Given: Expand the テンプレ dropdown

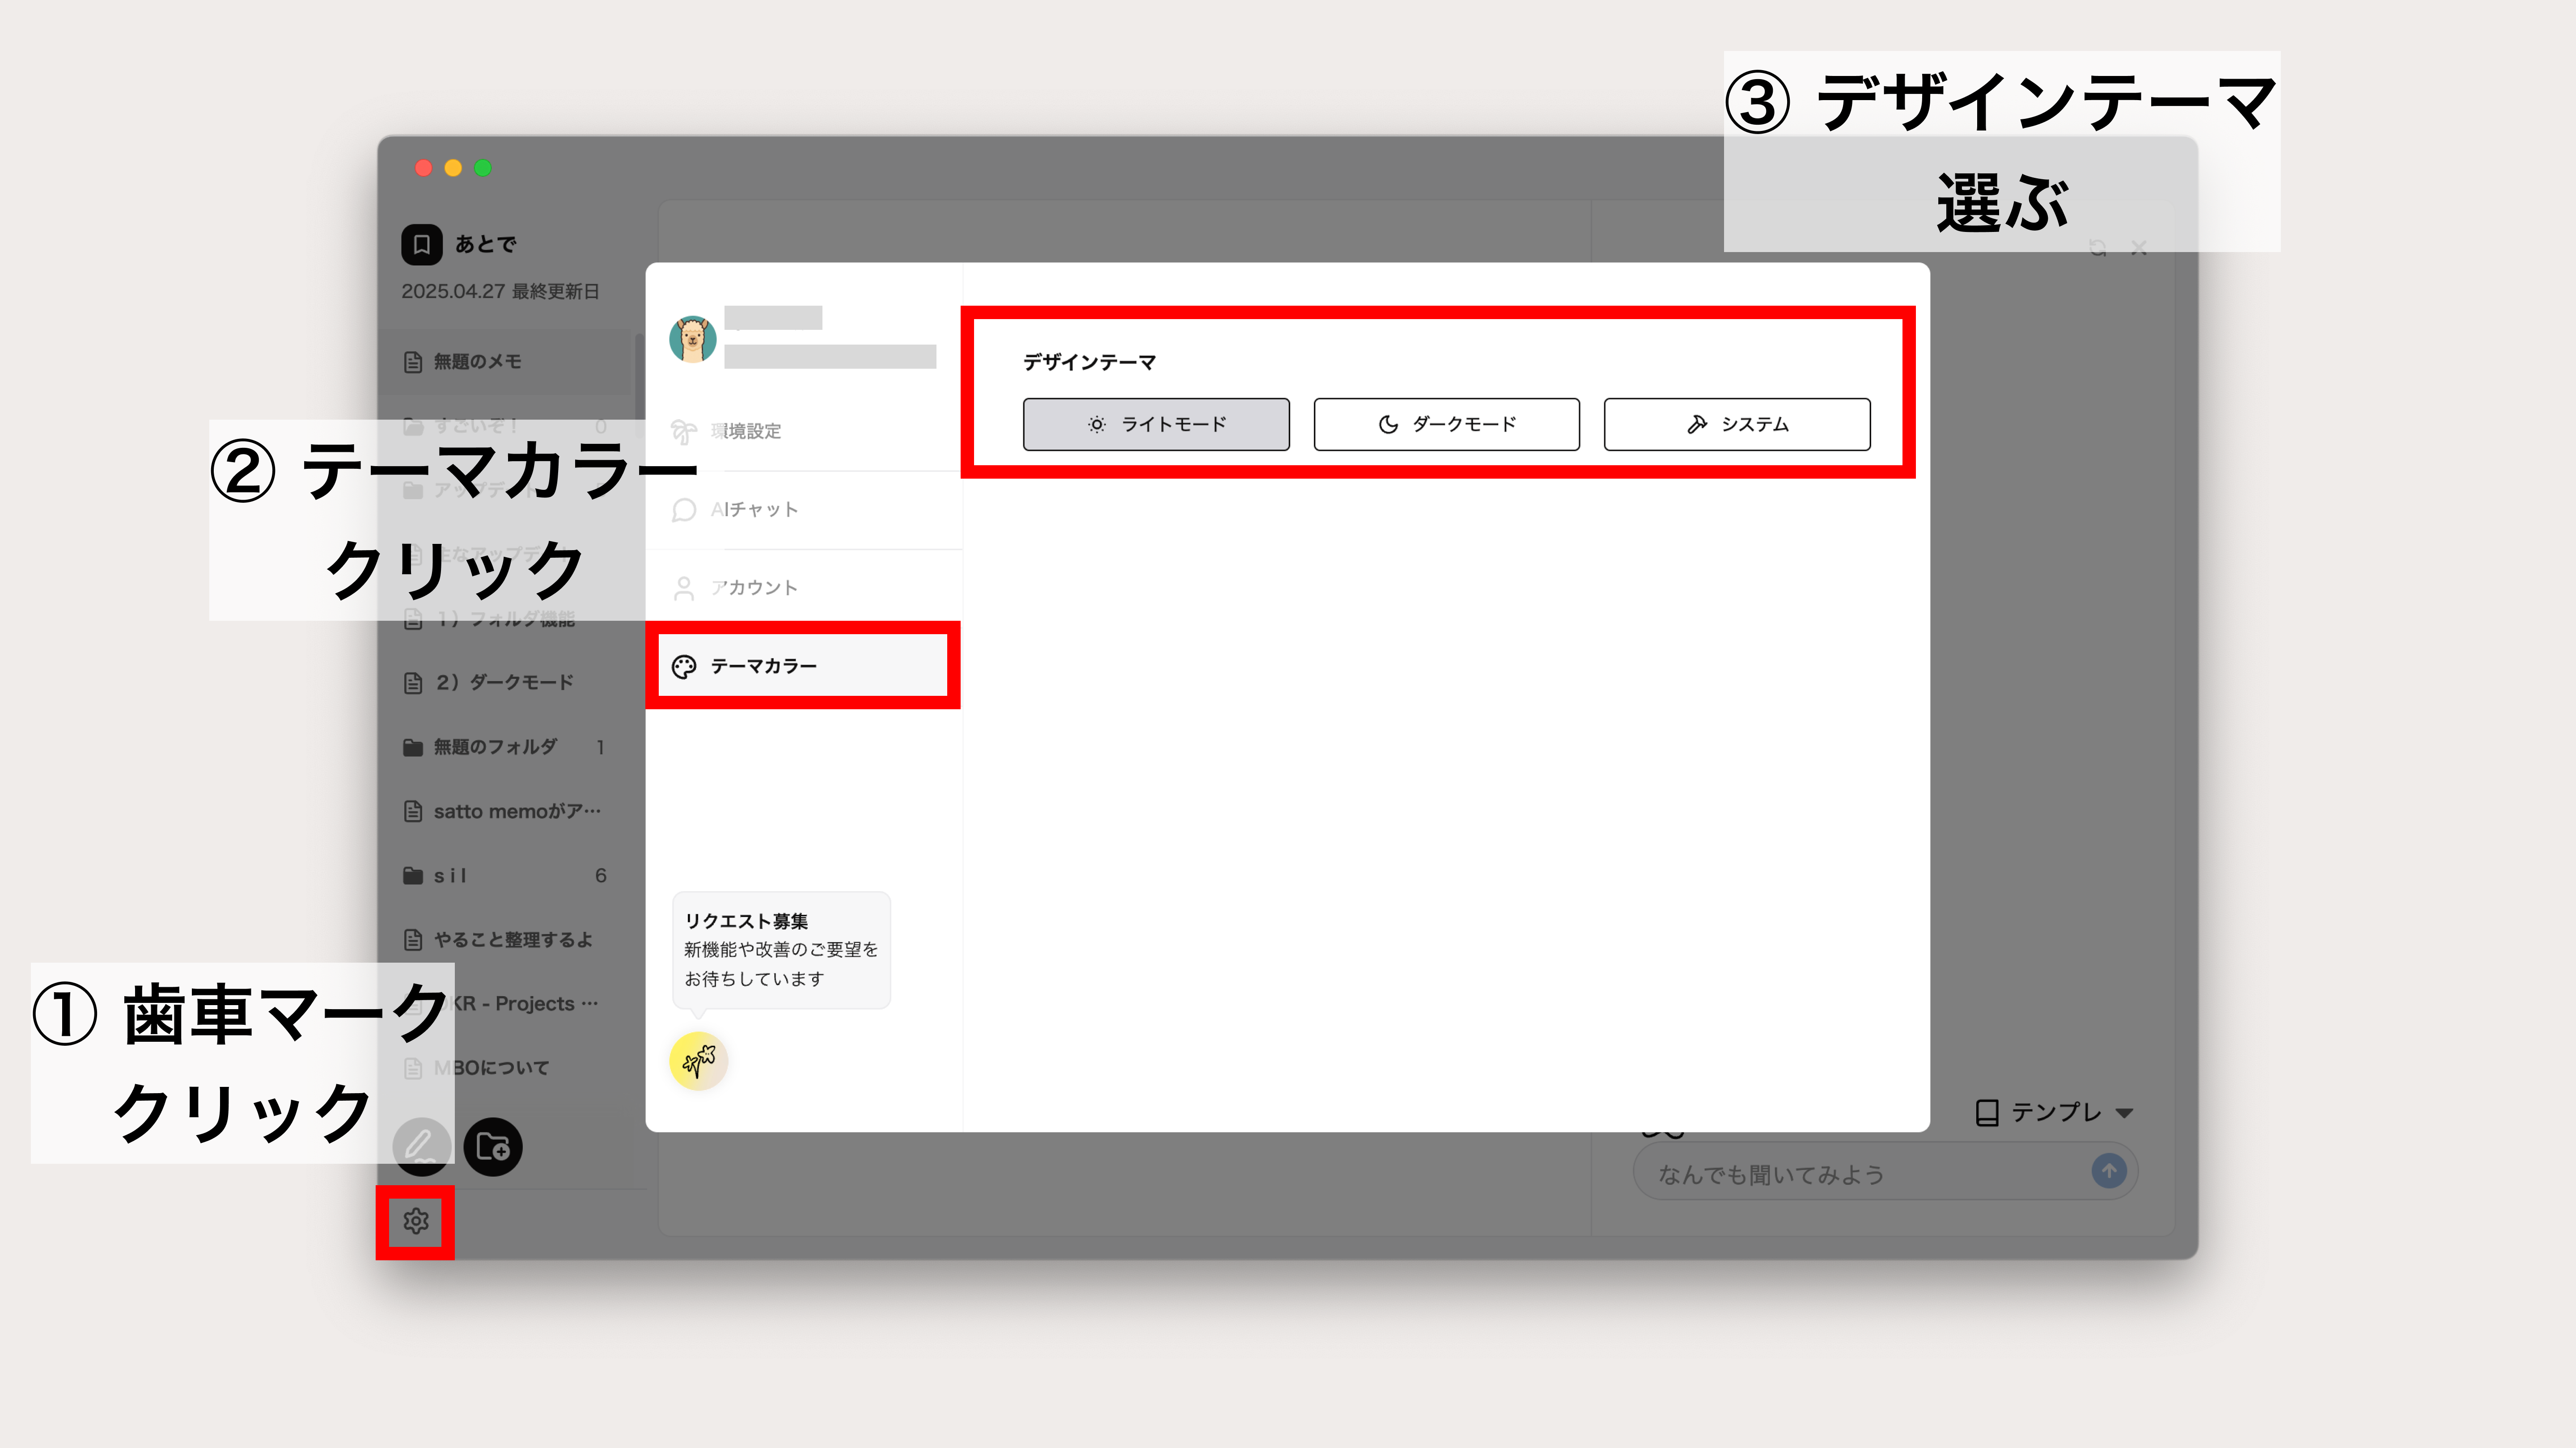Looking at the screenshot, I should [x=2055, y=1112].
